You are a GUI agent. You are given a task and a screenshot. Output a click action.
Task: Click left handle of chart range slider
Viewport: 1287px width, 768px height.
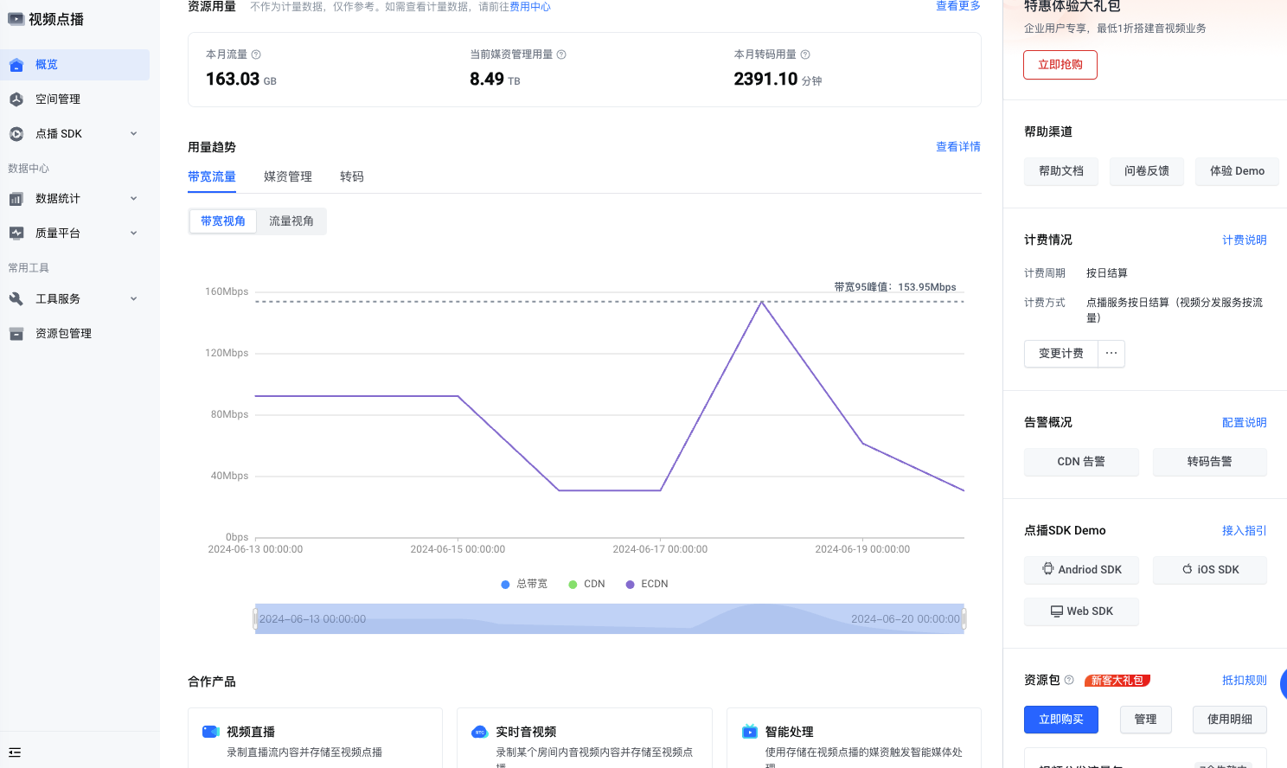click(x=255, y=618)
